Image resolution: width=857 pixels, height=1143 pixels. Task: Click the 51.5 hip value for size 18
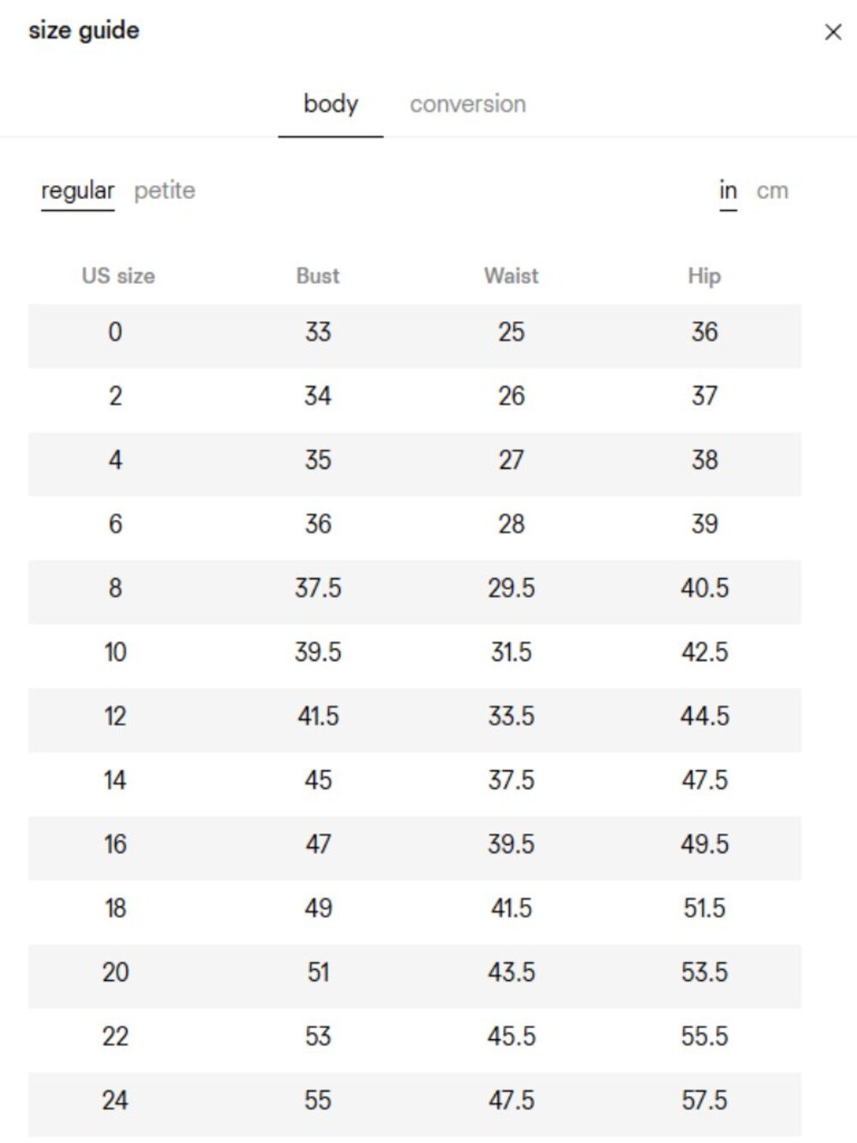(x=704, y=908)
